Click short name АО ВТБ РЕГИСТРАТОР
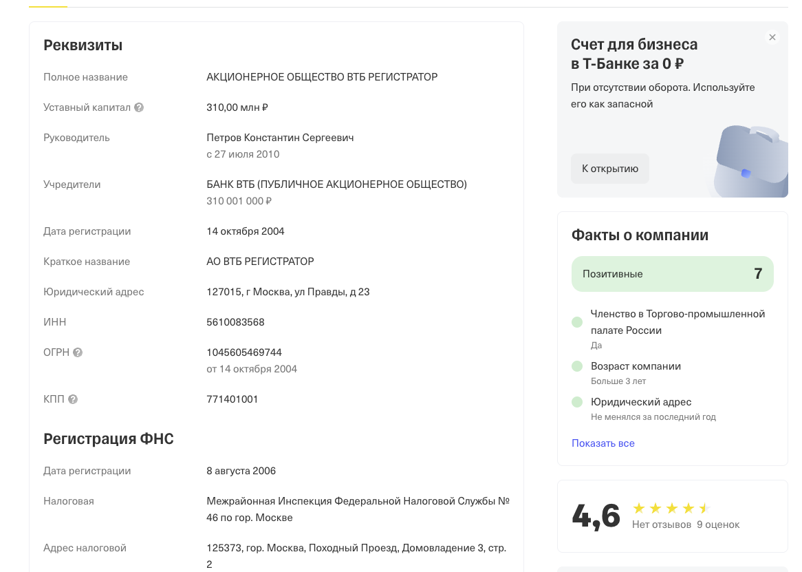 tap(261, 262)
